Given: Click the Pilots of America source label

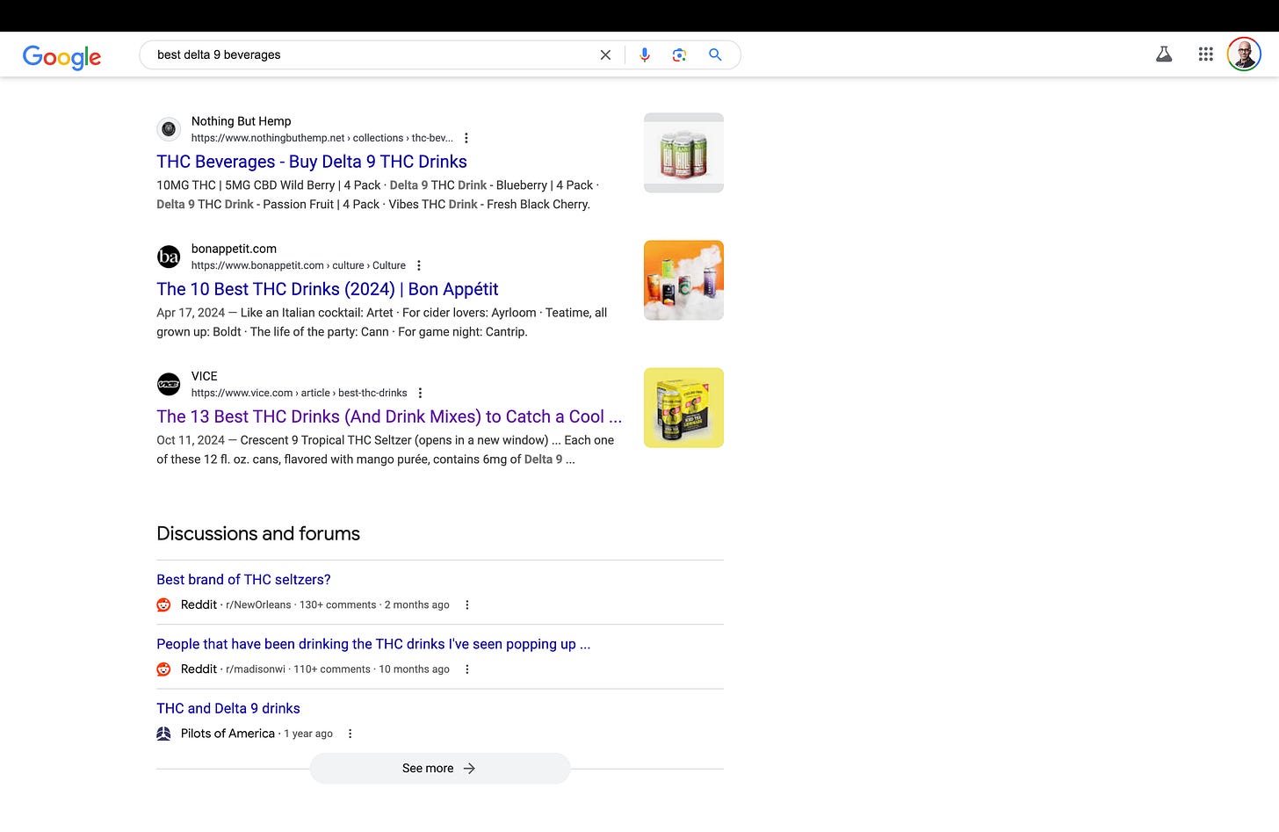Looking at the screenshot, I should pos(228,734).
